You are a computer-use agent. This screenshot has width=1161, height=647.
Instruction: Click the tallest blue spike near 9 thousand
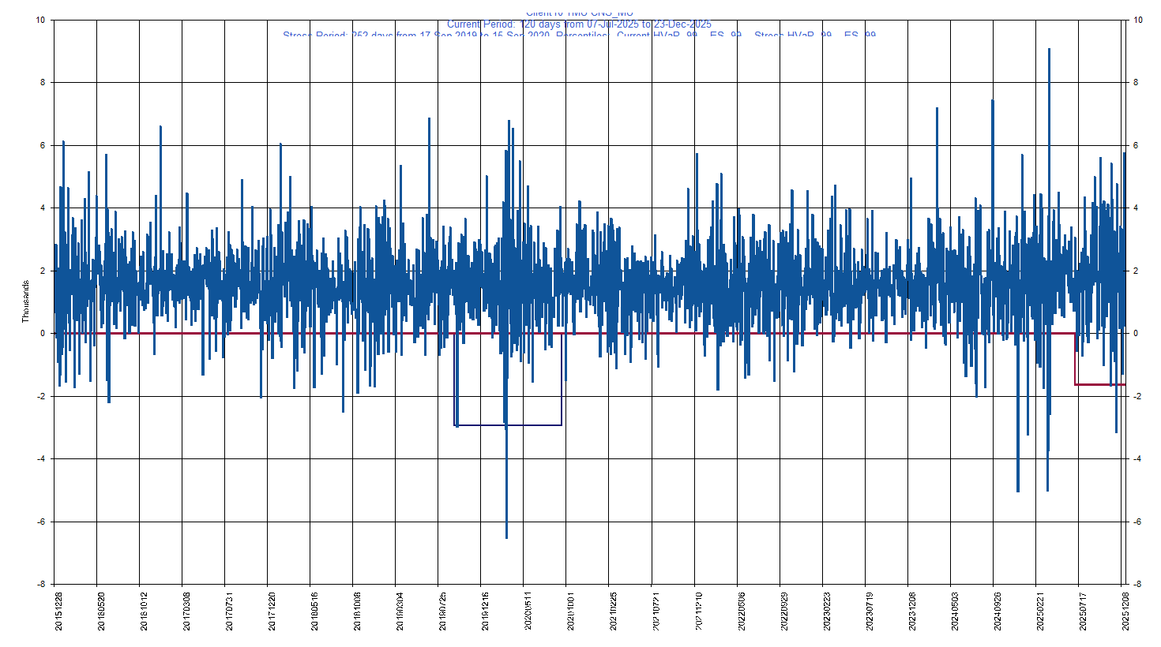(x=1049, y=50)
